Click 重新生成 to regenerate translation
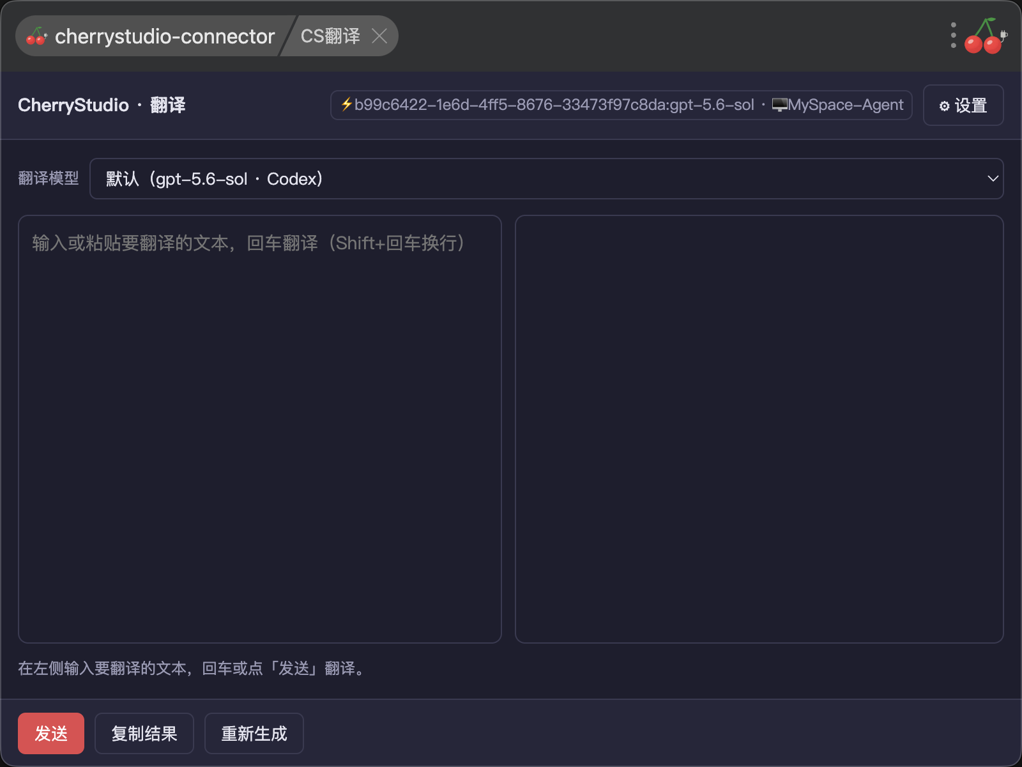Viewport: 1022px width, 767px height. [254, 733]
